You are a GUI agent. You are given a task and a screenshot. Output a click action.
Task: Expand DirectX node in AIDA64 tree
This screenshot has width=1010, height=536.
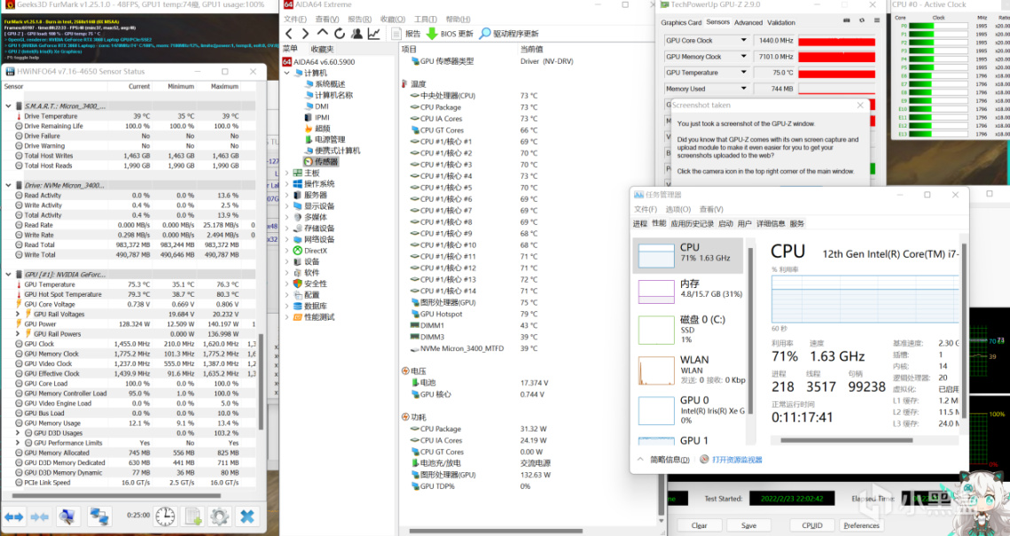tap(287, 251)
